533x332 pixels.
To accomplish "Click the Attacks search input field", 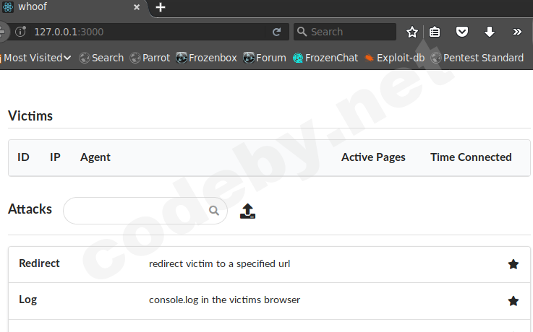I will pyautogui.click(x=137, y=211).
